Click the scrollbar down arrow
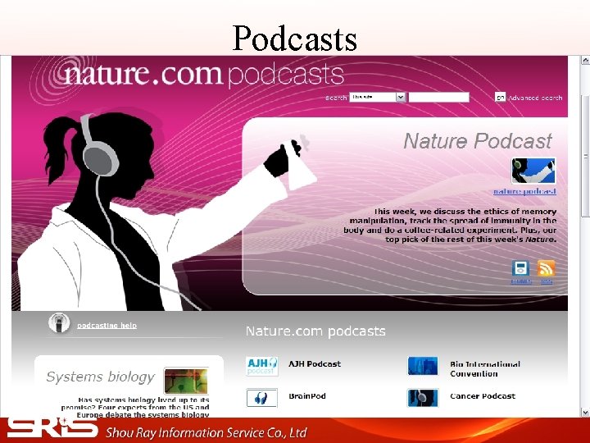590x443 pixels. click(x=585, y=413)
